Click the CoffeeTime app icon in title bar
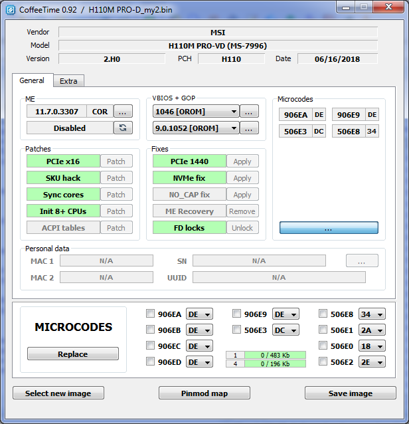Screen dimensions: 409x424 coord(11,10)
